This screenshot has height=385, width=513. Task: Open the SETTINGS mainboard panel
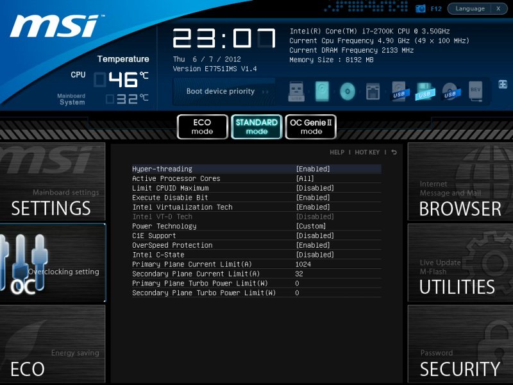pyautogui.click(x=53, y=182)
